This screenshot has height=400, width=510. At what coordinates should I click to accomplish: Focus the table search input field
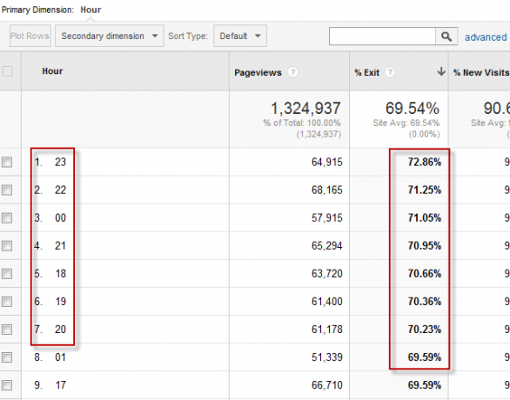tap(382, 37)
